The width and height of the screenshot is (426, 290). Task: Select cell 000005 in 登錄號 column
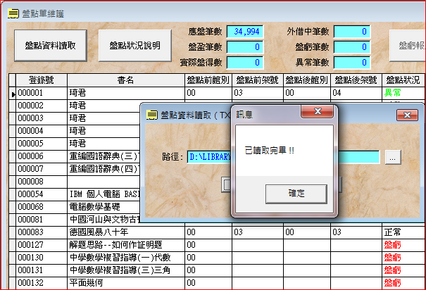[x=42, y=144]
